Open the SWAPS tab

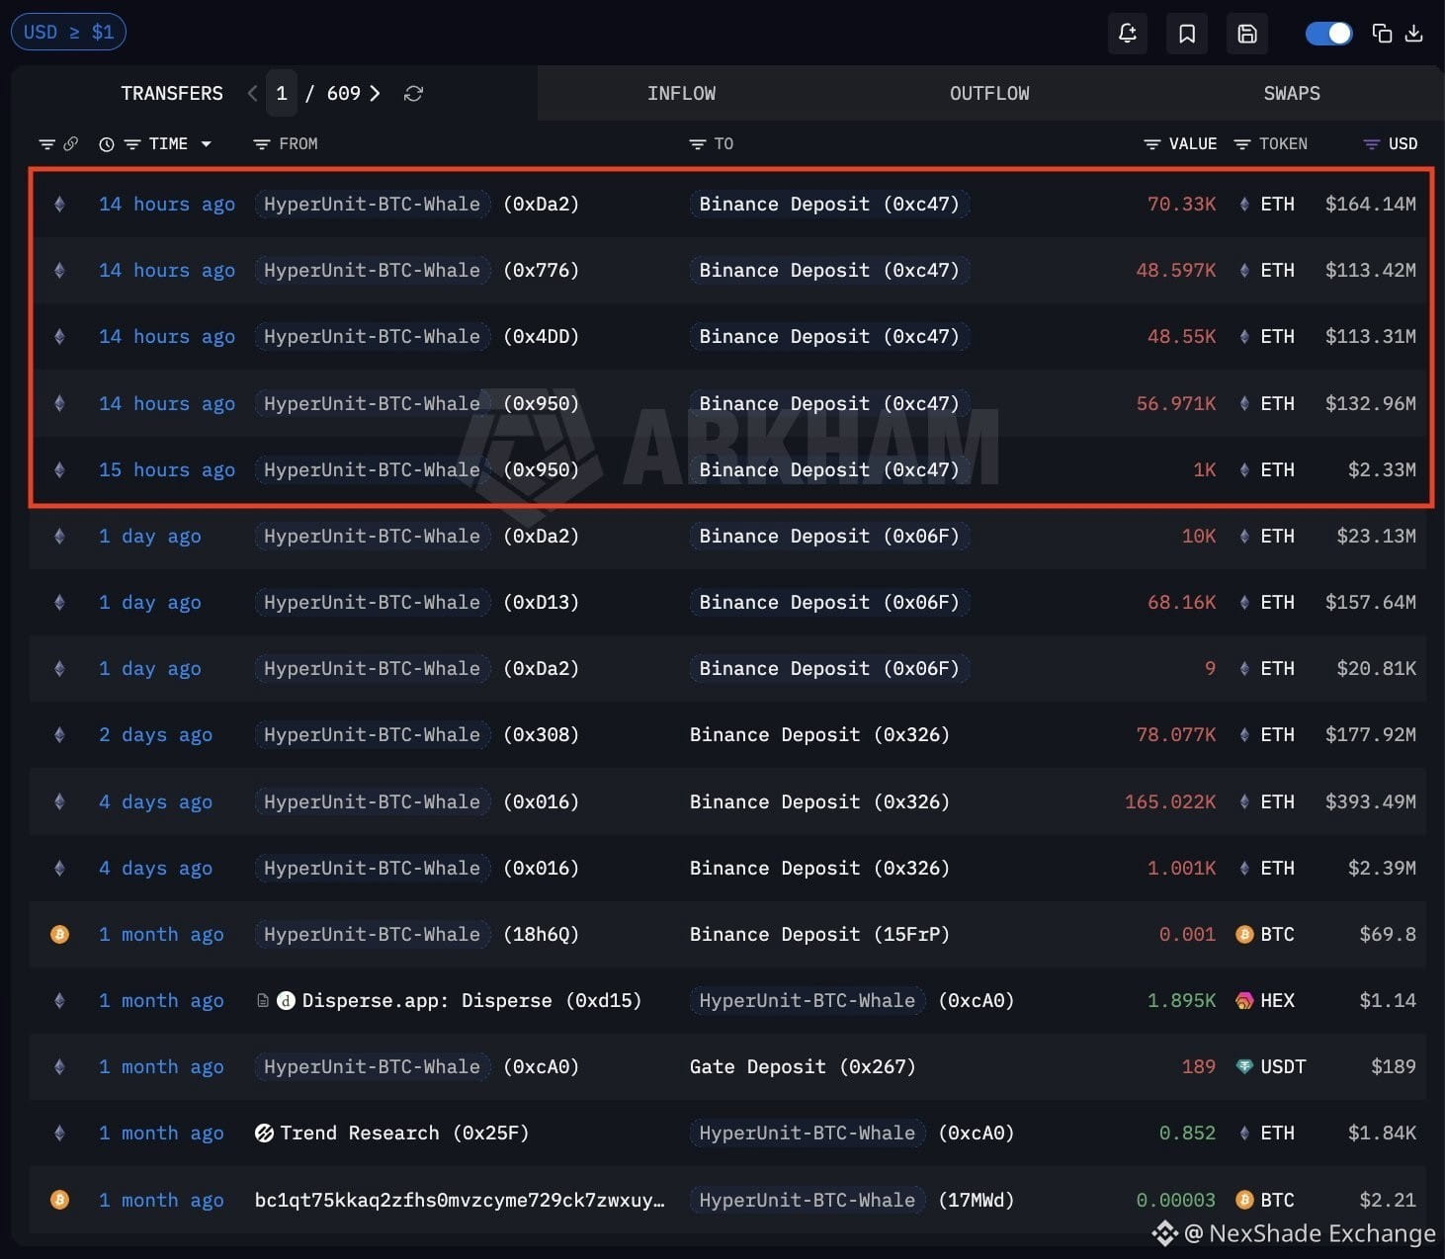tap(1292, 93)
